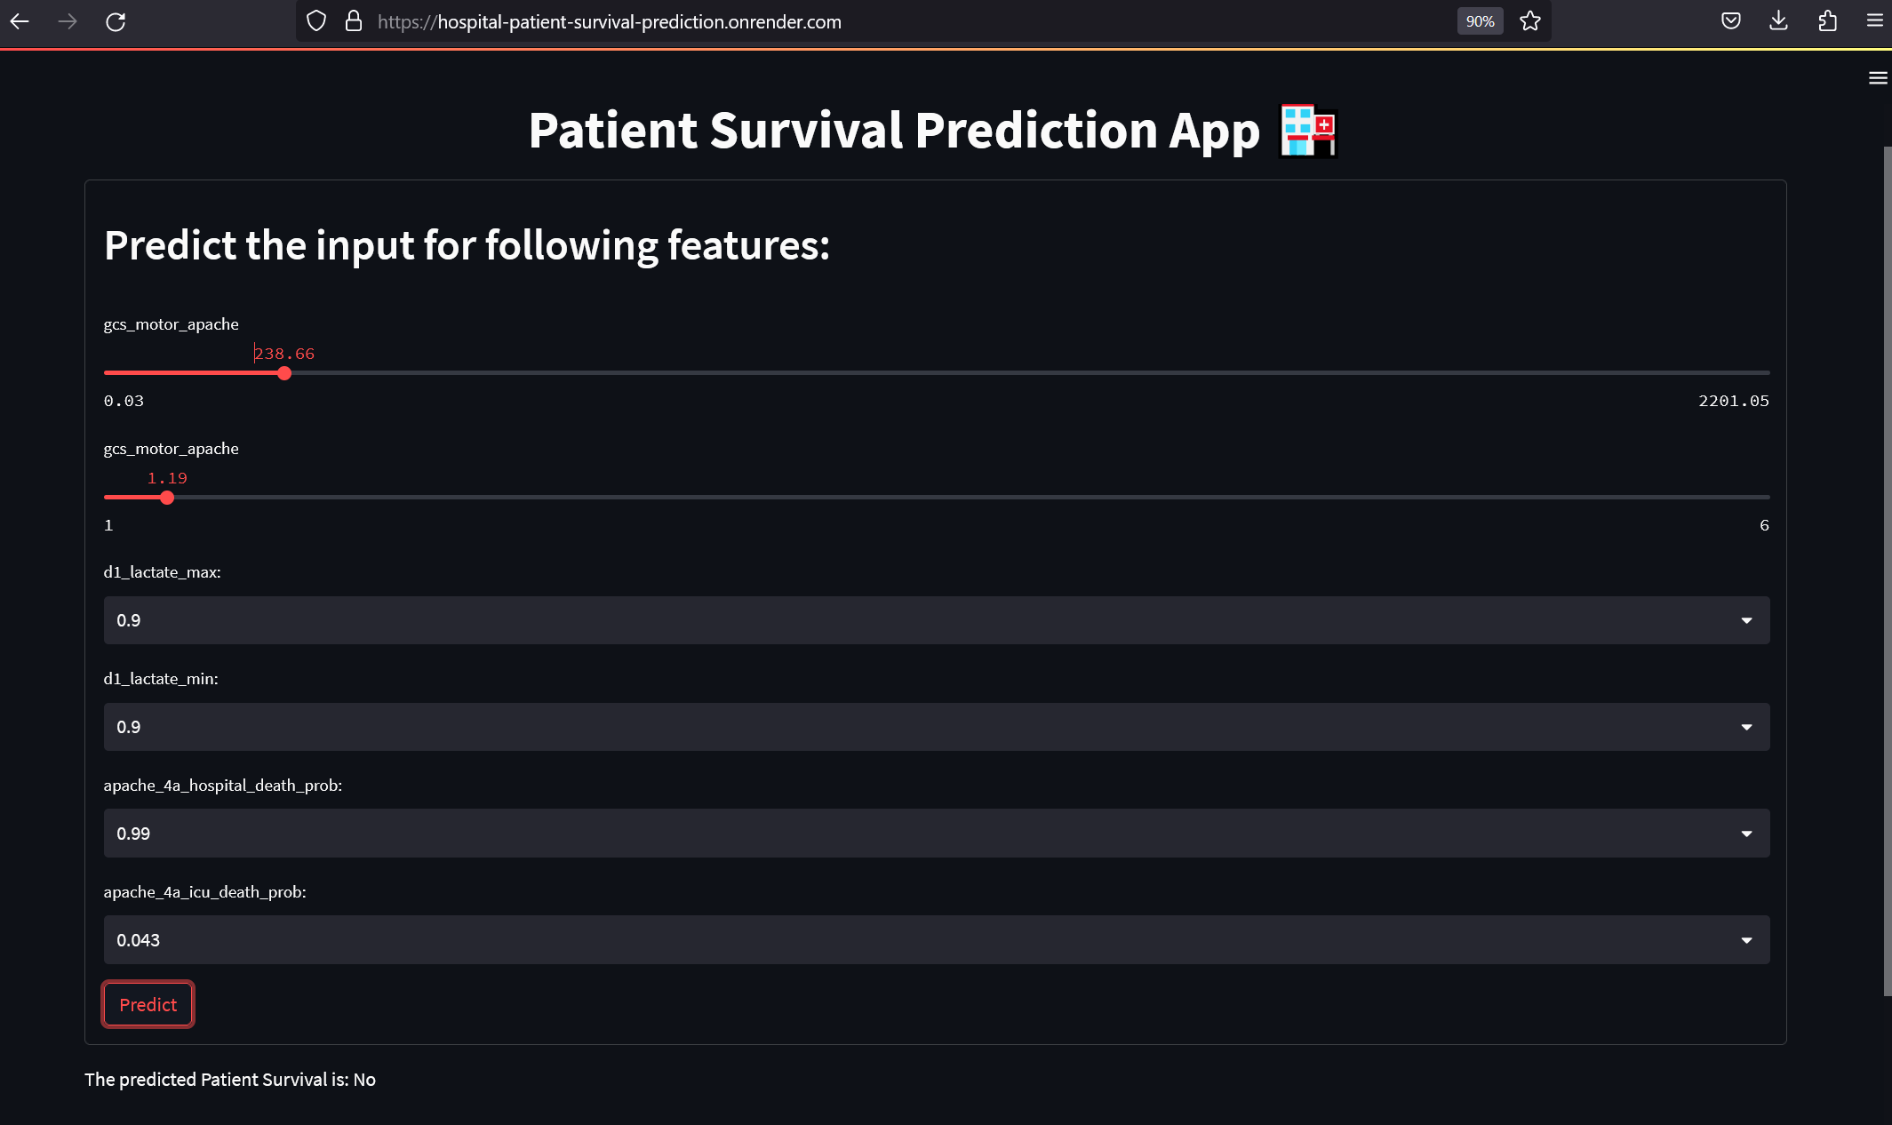Click the back navigation arrow button
The width and height of the screenshot is (1892, 1125).
(x=21, y=21)
